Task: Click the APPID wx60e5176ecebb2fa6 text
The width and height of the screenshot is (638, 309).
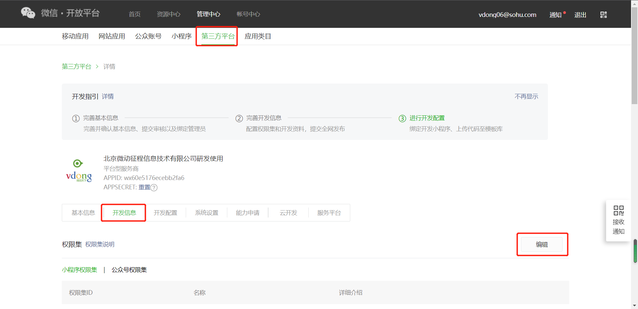Action: [144, 178]
